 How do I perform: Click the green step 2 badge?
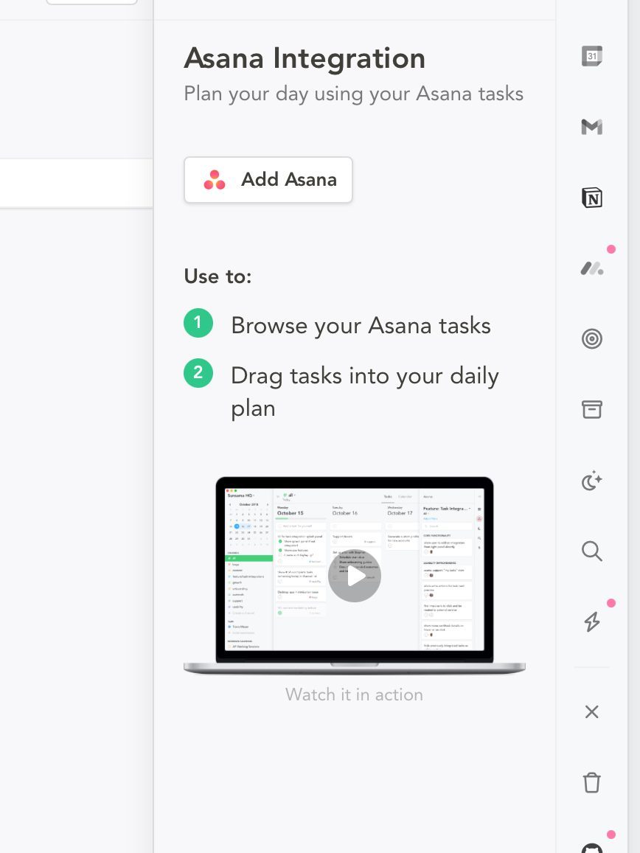tap(198, 373)
